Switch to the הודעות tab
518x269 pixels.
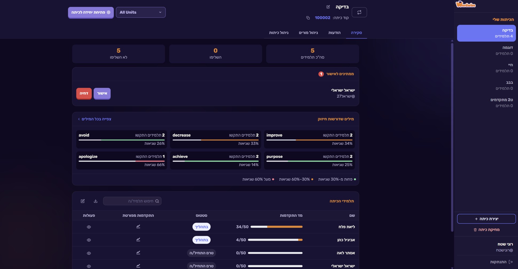point(334,33)
